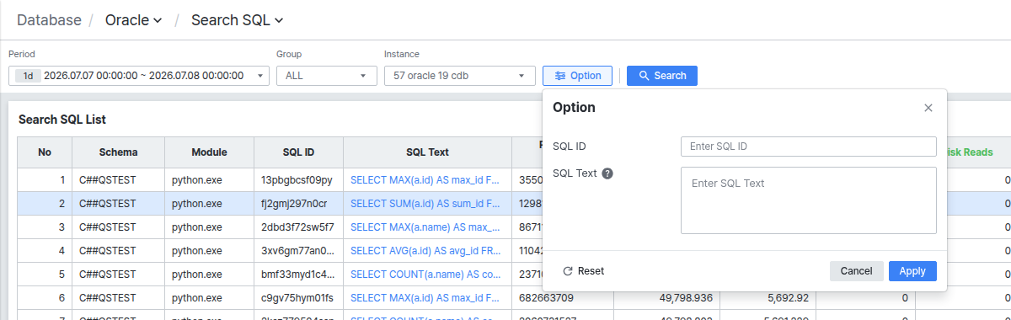
Task: Select SQL ID bmf33myd1c4...
Action: (x=297, y=275)
